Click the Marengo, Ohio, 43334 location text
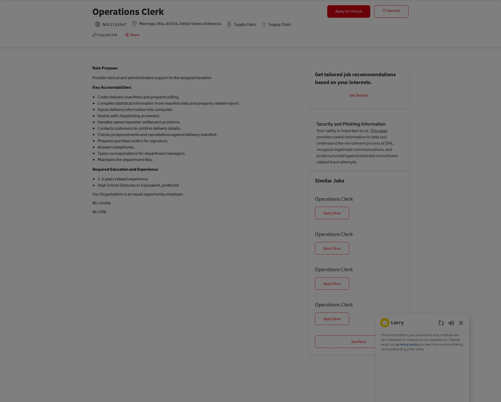The image size is (501, 402). (x=180, y=24)
